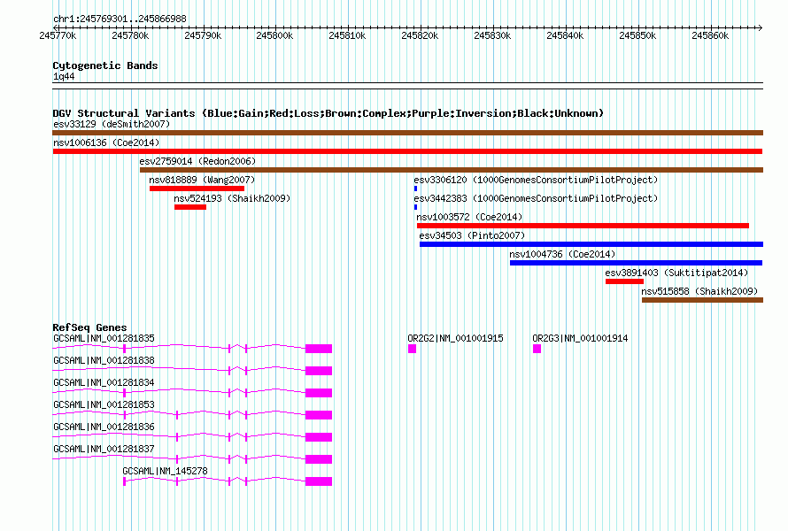Select the nsv818889 red loss bar
Image resolution: width=788 pixels, height=531 pixels.
pos(197,189)
